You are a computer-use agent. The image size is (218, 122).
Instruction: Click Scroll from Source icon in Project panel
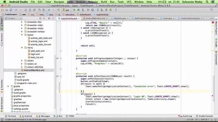(40, 18)
